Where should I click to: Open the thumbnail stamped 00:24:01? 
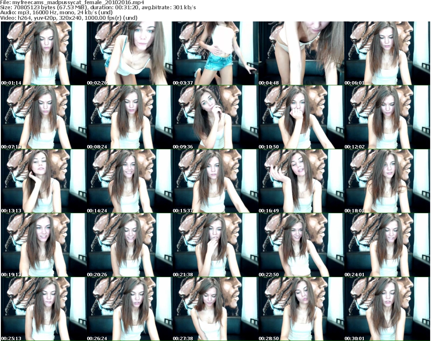point(387,245)
